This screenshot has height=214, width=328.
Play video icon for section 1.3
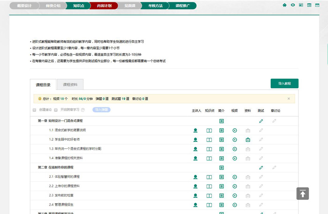pyautogui.click(x=235, y=149)
